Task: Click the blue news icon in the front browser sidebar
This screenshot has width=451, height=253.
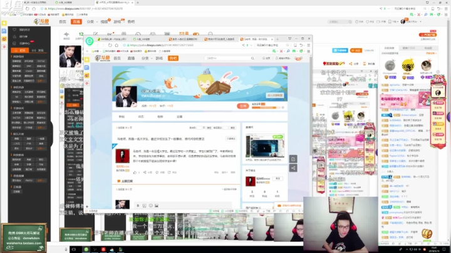Action: [x=87, y=68]
